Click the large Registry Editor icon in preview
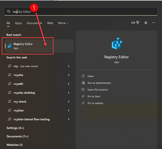 point(117,43)
